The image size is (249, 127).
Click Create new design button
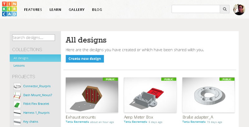click(85, 59)
